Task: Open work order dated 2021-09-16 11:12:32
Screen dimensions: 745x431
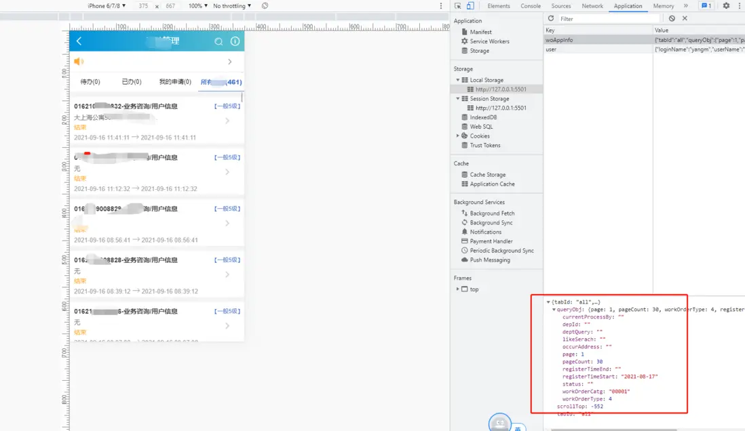Action: [x=157, y=172]
